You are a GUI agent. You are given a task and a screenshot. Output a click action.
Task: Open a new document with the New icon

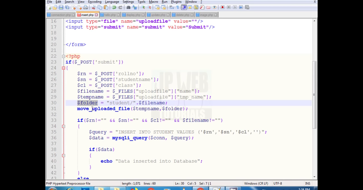coord(49,7)
